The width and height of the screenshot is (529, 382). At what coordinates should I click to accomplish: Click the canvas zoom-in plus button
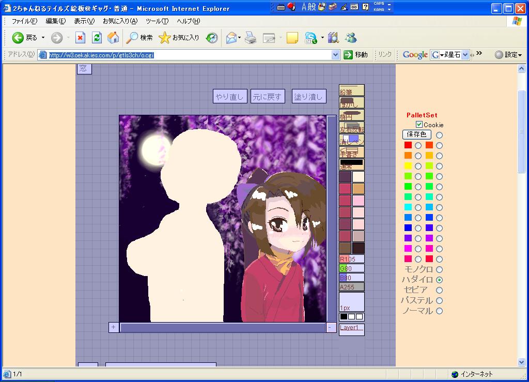pyautogui.click(x=113, y=327)
